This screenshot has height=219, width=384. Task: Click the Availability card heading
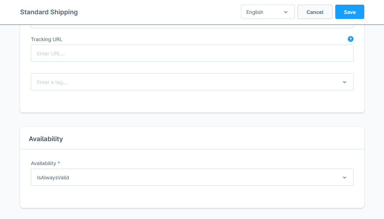tap(46, 139)
